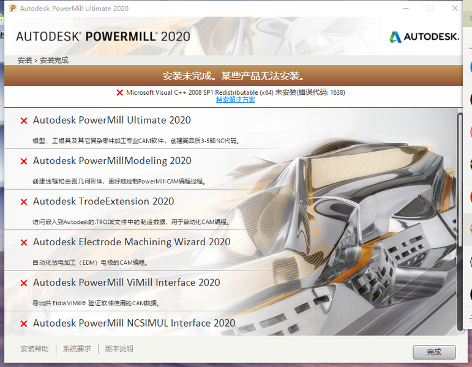Viewport: 472px width, 367px height.
Task: Open the 搜索解决方案 link
Action: pos(236,100)
